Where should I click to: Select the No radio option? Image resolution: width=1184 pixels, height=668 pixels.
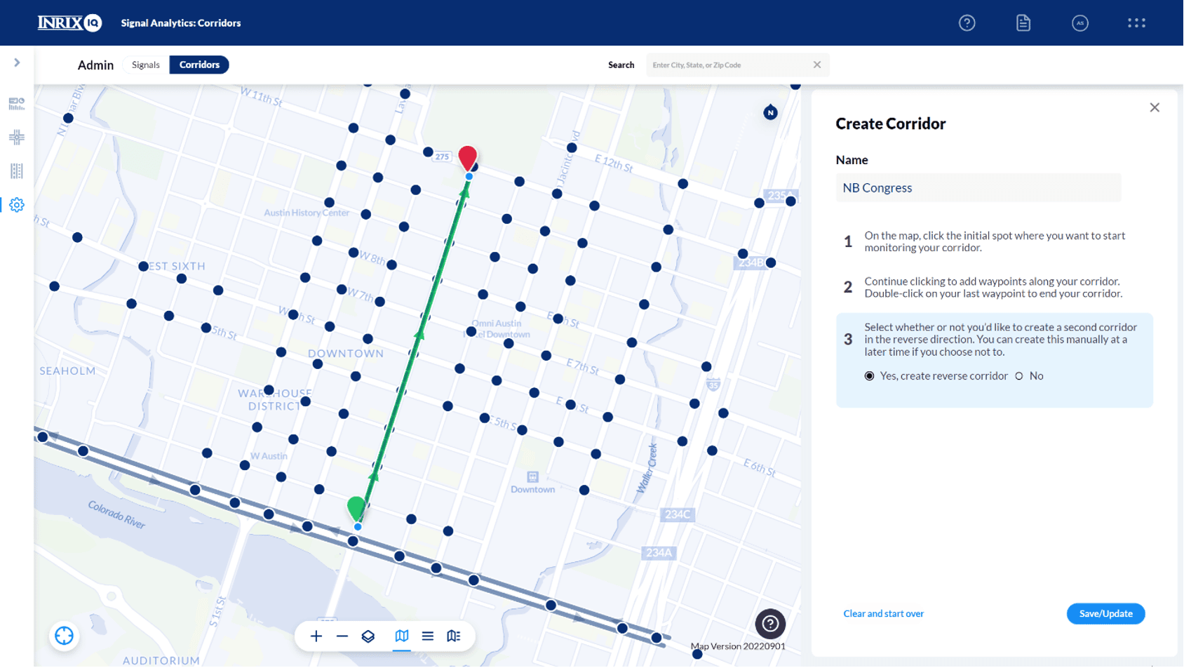1019,376
